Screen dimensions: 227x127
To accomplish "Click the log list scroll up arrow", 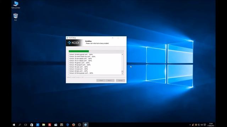I will [x=122, y=55].
